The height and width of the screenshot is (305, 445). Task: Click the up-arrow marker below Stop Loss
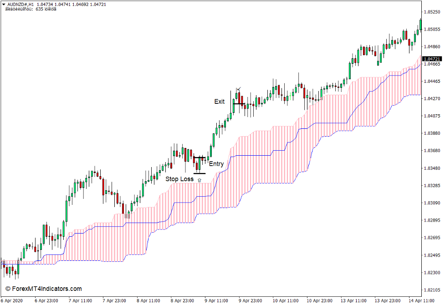[x=199, y=180]
